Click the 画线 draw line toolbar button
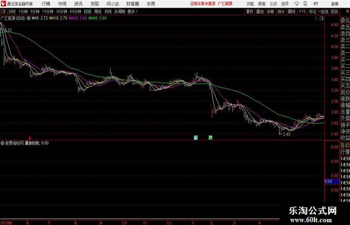Screen dimensions: 350x225 [291, 11]
